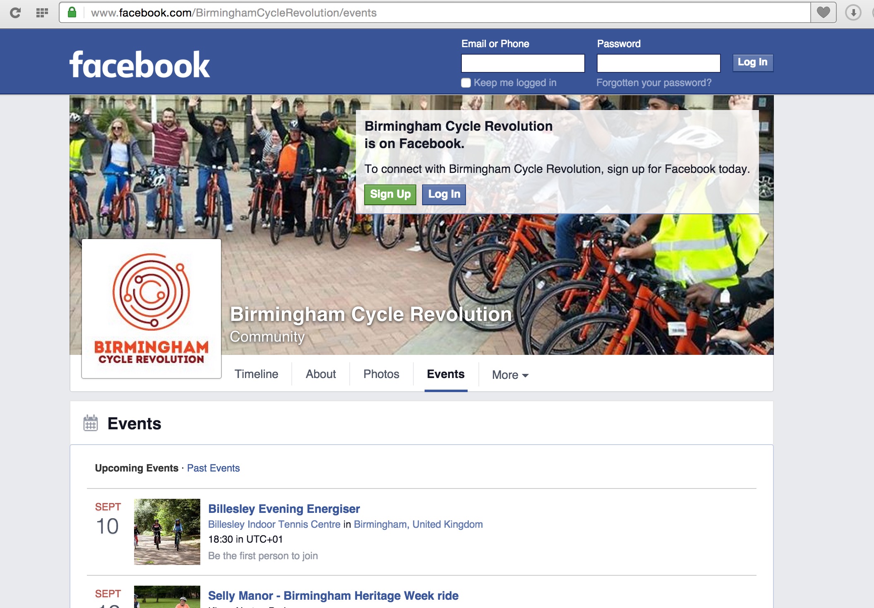
Task: Click the Forgotten your password link
Action: (x=653, y=82)
